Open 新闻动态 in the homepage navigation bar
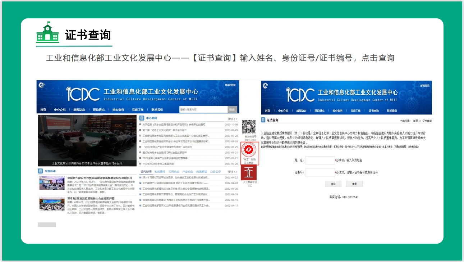This screenshot has width=464, height=262. pyautogui.click(x=79, y=110)
